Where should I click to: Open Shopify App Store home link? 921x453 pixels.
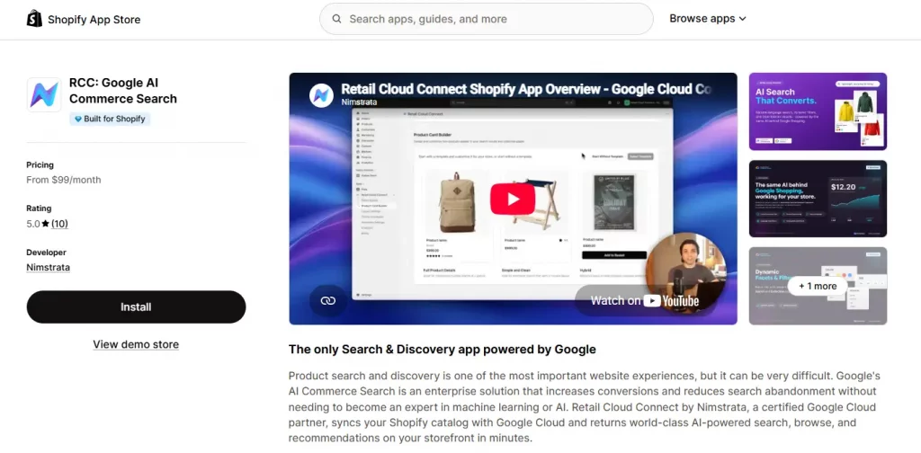(84, 19)
